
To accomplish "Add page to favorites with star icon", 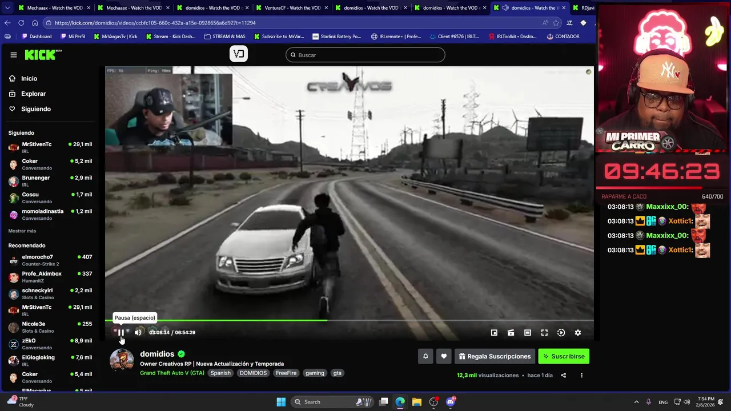I will 556,23.
